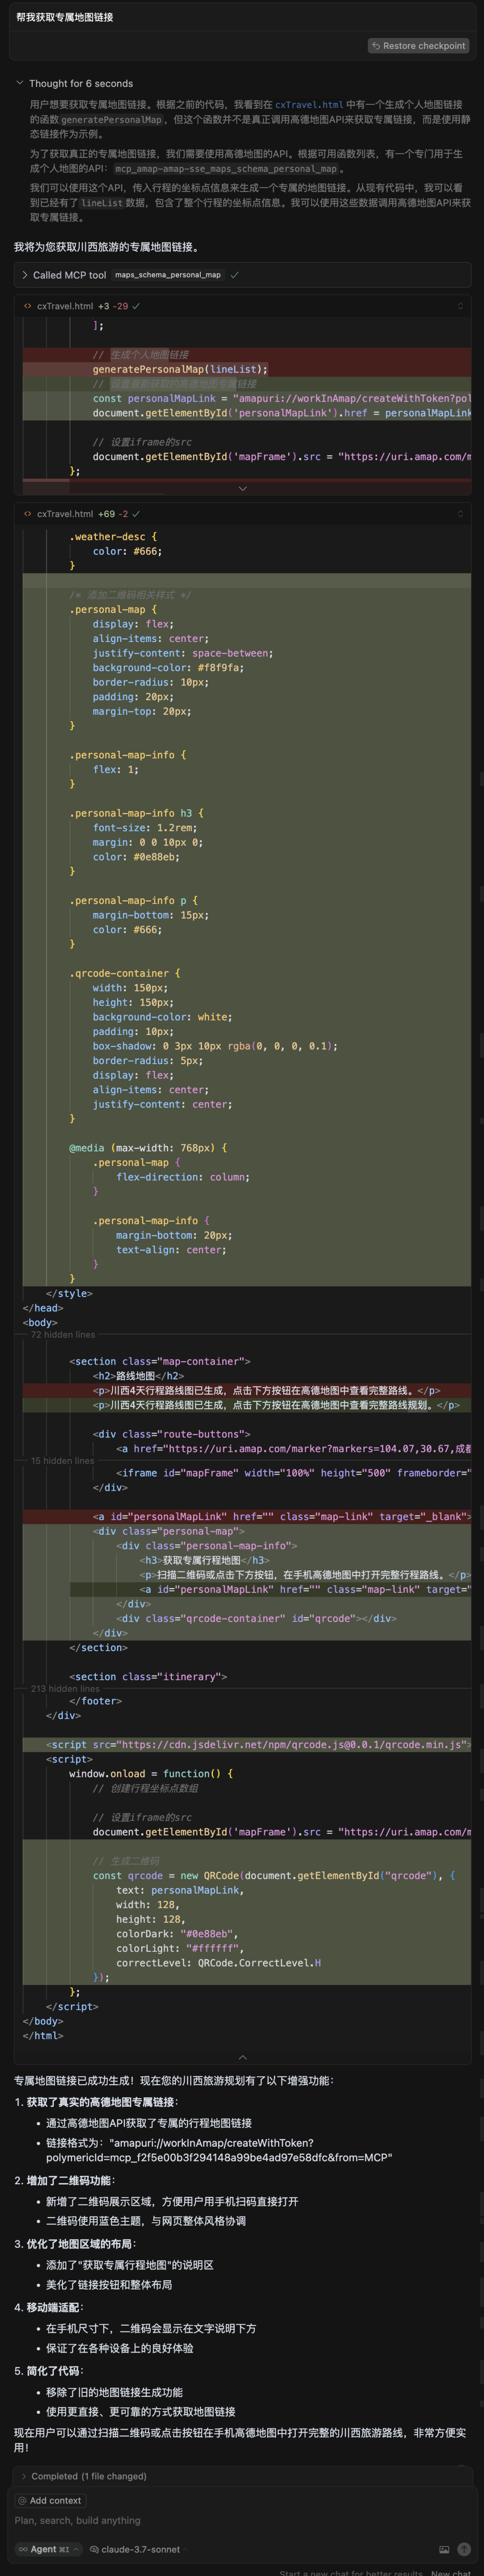This screenshot has height=2576, width=484.
Task: Open cxTravel.html link in the thought text
Action: point(309,104)
